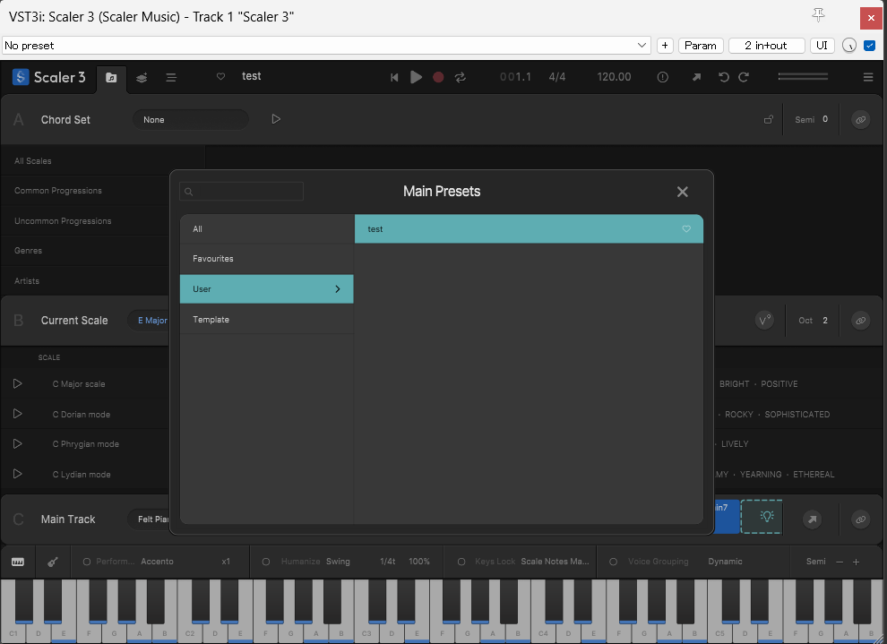Viewport: 887px width, 644px height.
Task: Toggle the heart next to the preset name in toolbar
Action: 220,76
